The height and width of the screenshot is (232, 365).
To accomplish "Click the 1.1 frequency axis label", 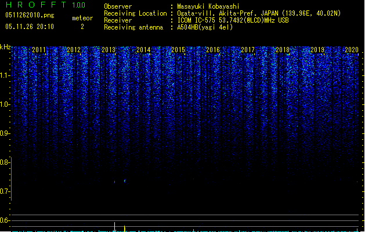I will click(x=5, y=75).
